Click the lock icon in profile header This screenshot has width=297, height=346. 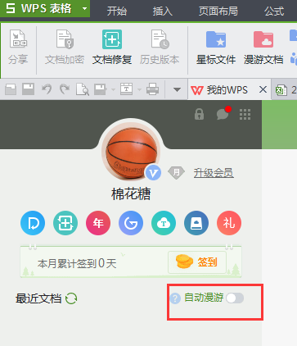tap(199, 114)
